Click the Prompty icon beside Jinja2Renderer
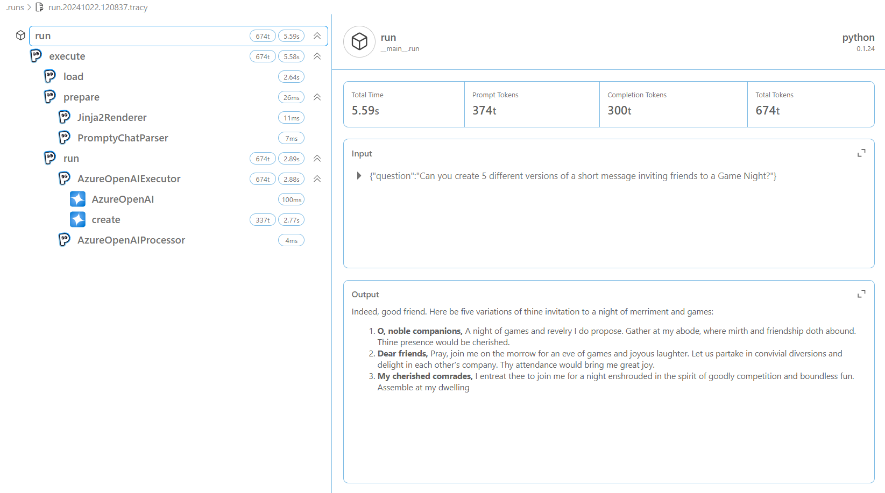Viewport: 885px width, 493px height. click(65, 117)
